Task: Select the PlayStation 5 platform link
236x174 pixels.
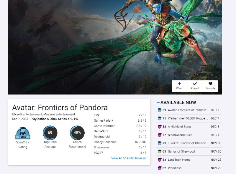Action: [x=40, y=119]
